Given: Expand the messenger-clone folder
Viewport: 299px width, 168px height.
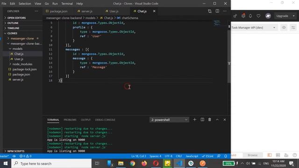Looking at the screenshot, I should [22, 38].
